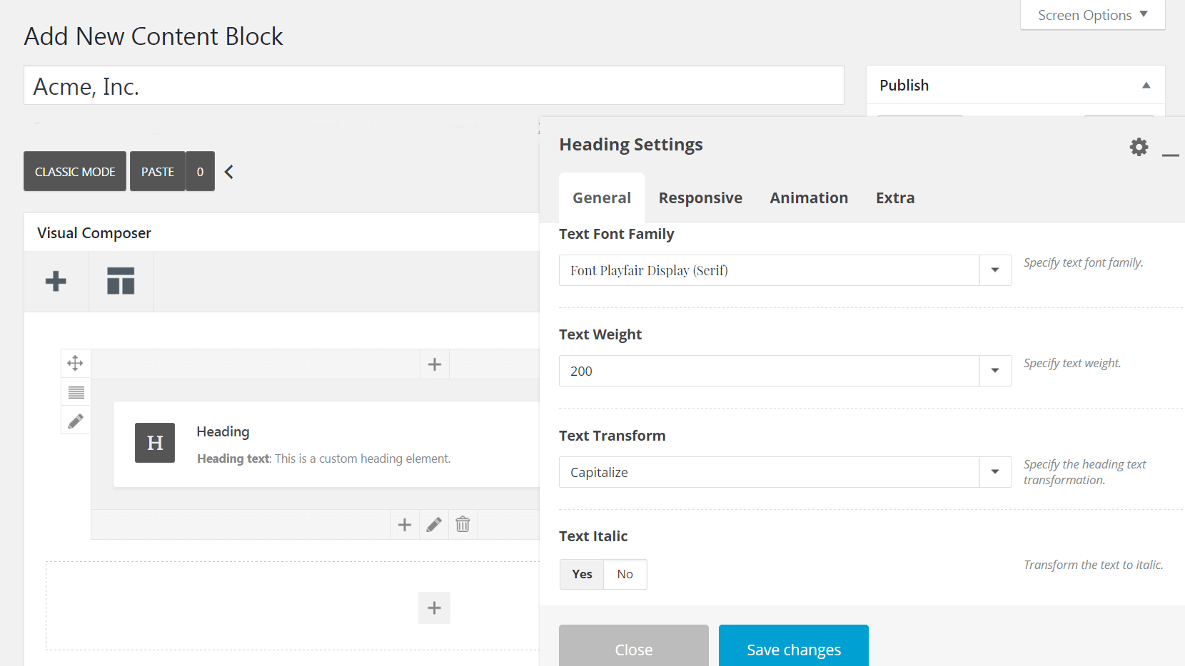Open the row layout lines icon
The width and height of the screenshot is (1185, 666).
pyautogui.click(x=76, y=392)
